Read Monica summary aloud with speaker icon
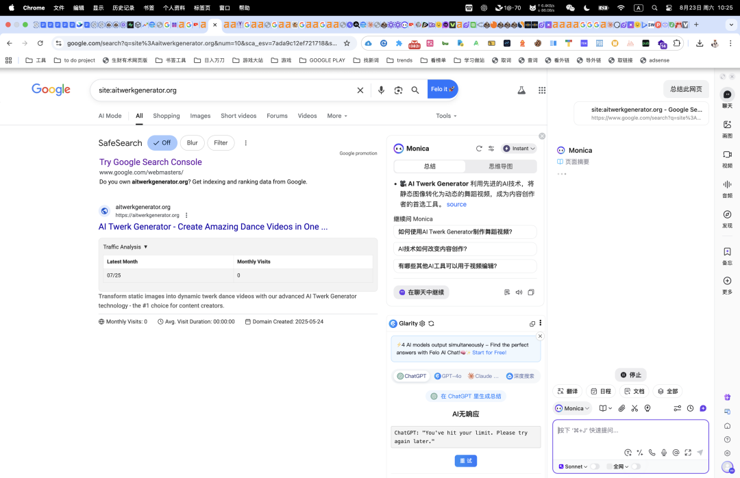This screenshot has height=478, width=740. 519,292
